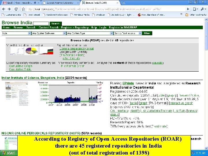Open Free Hotmail bookmark

[32, 15]
